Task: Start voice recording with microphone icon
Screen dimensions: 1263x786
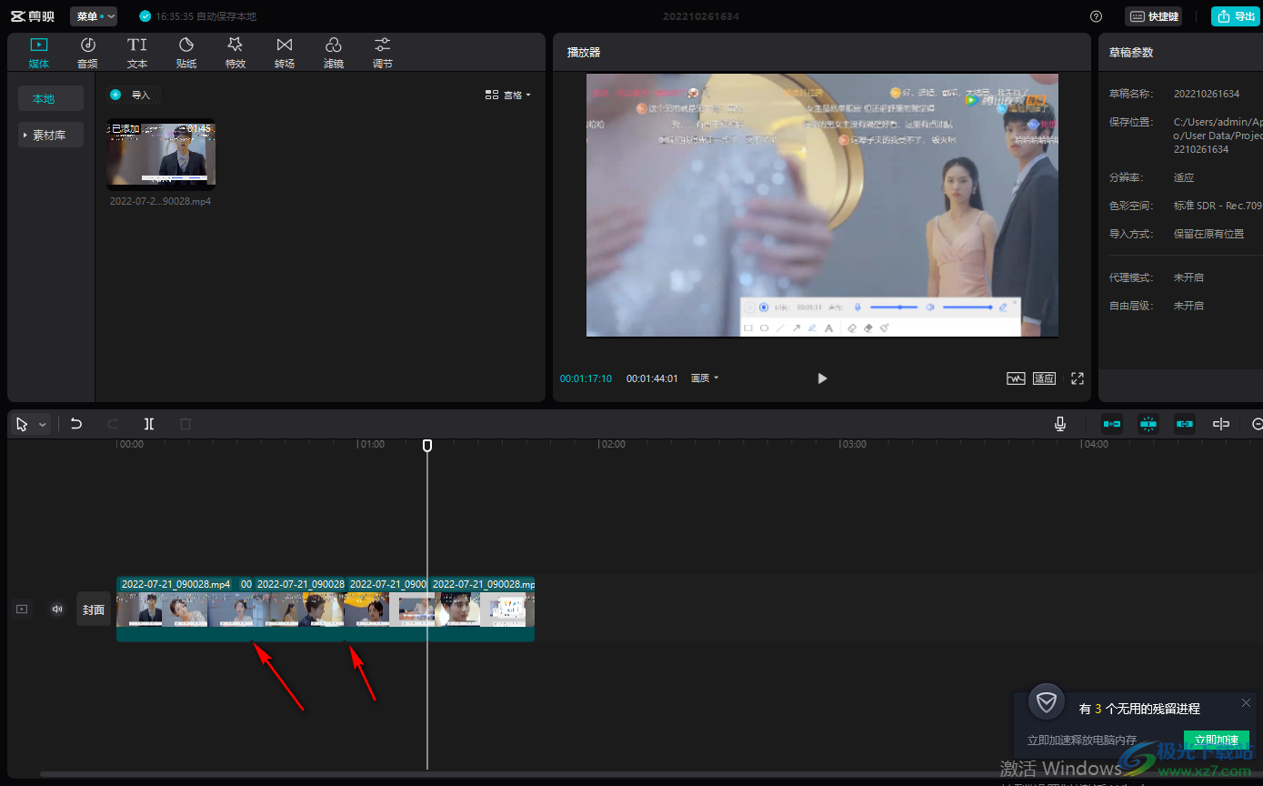Action: pos(1060,424)
